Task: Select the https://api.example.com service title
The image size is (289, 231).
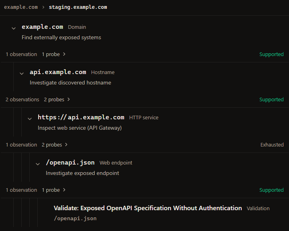Action: [x=81, y=117]
